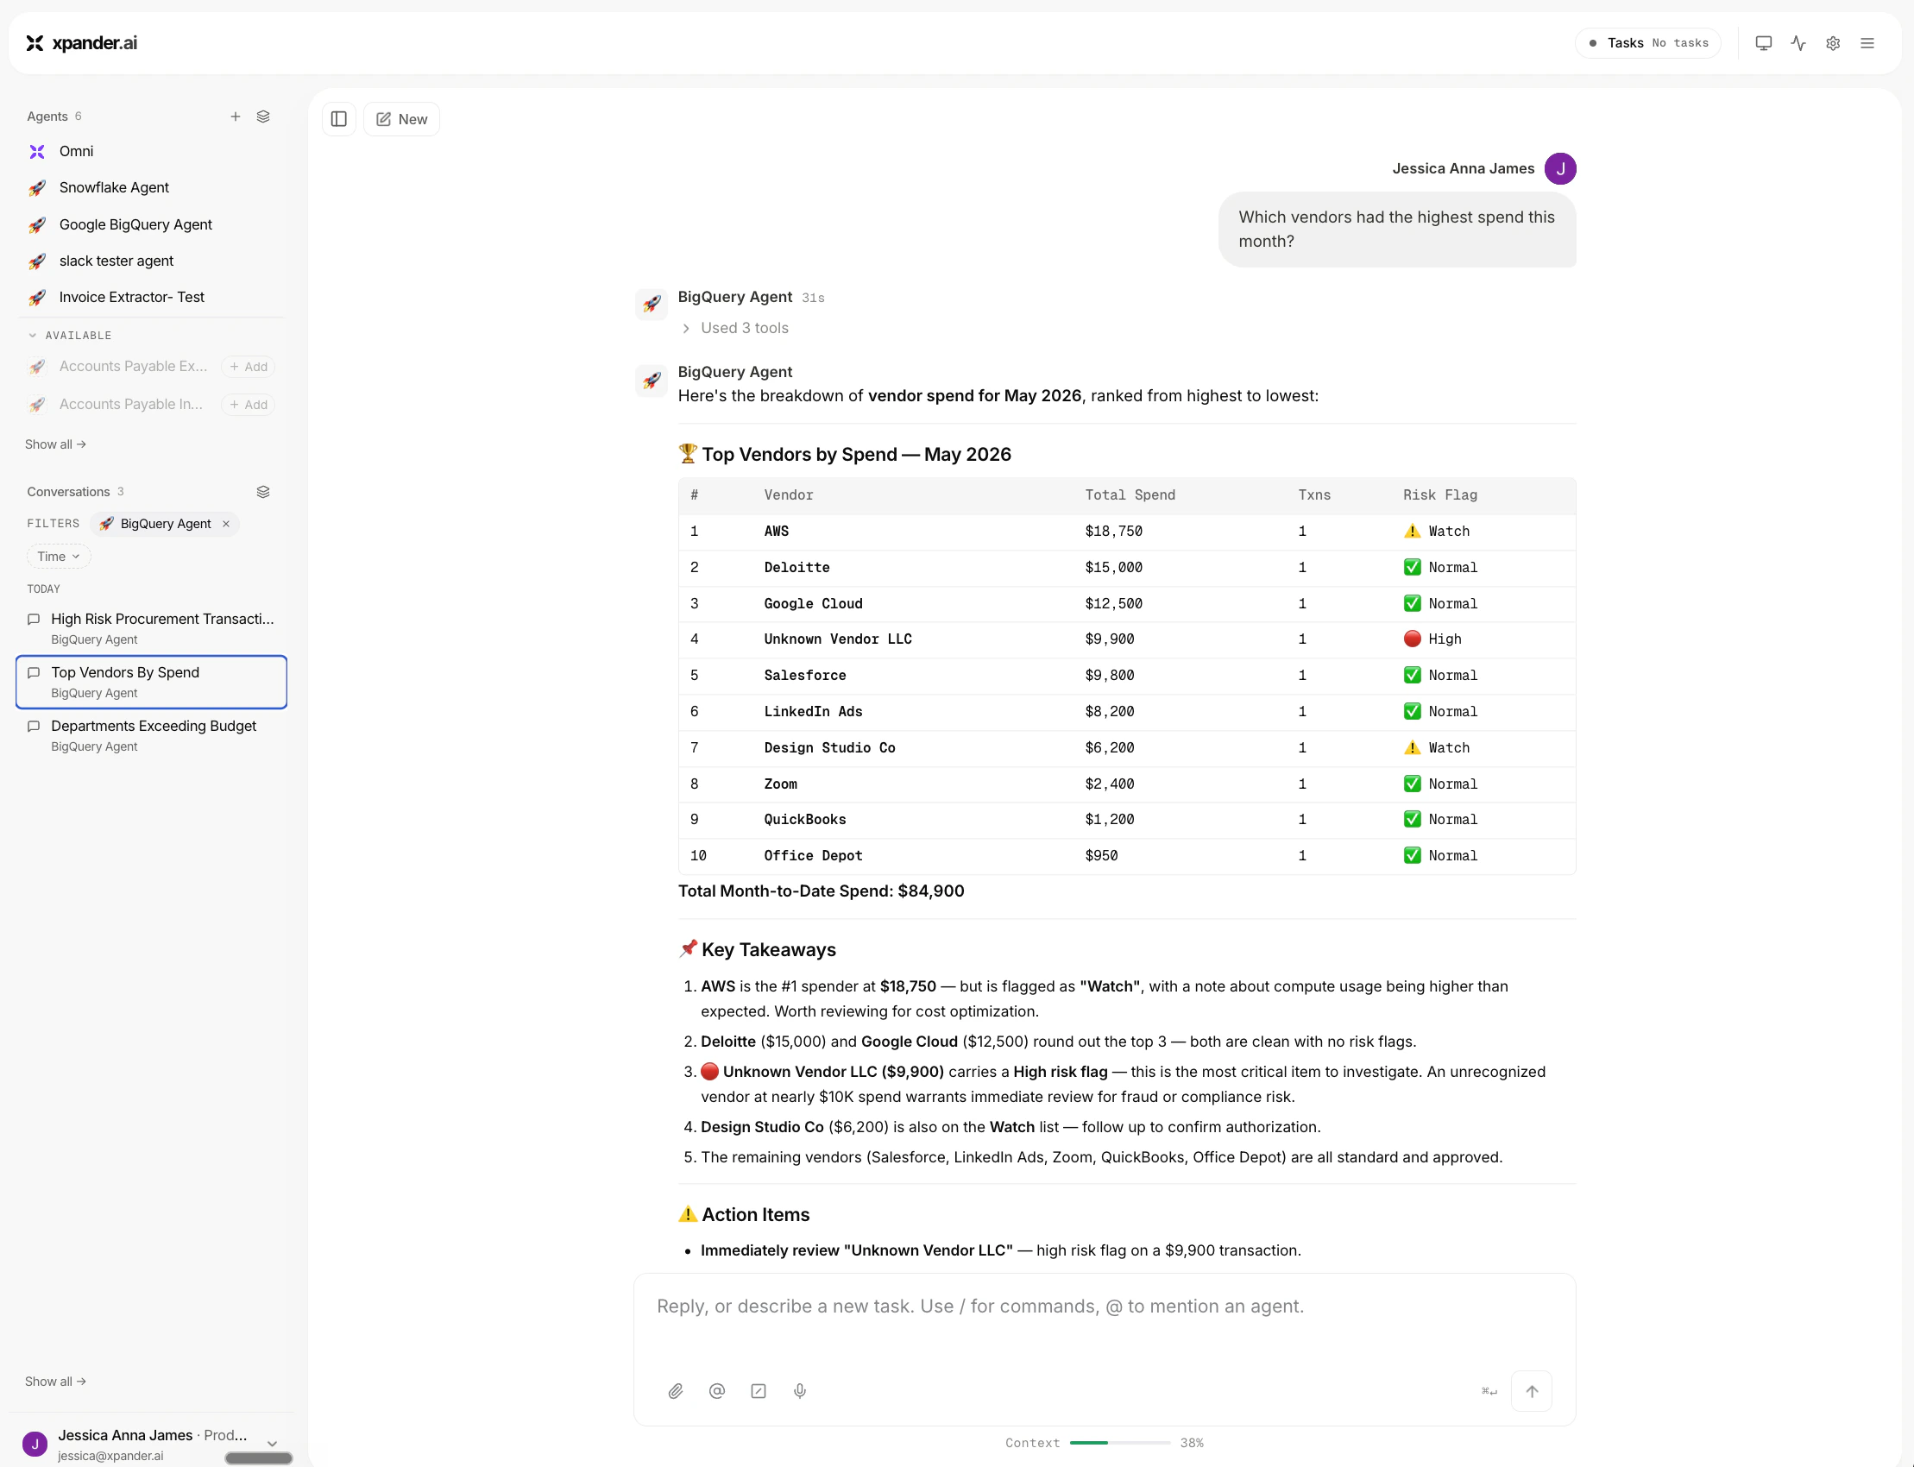Click the $18,750 spend value
The width and height of the screenshot is (1914, 1467).
pyautogui.click(x=1113, y=532)
